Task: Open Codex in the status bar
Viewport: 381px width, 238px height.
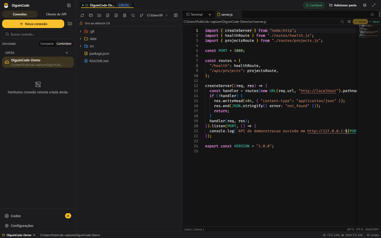Action: coord(373,235)
